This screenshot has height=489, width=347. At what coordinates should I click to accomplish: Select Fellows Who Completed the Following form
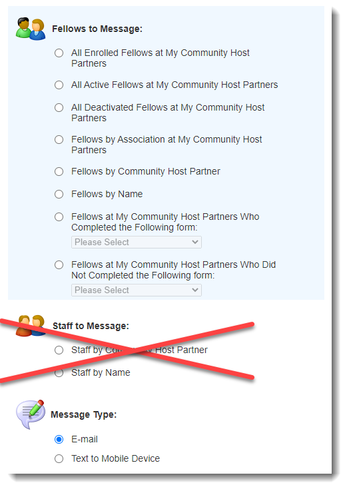coord(59,217)
